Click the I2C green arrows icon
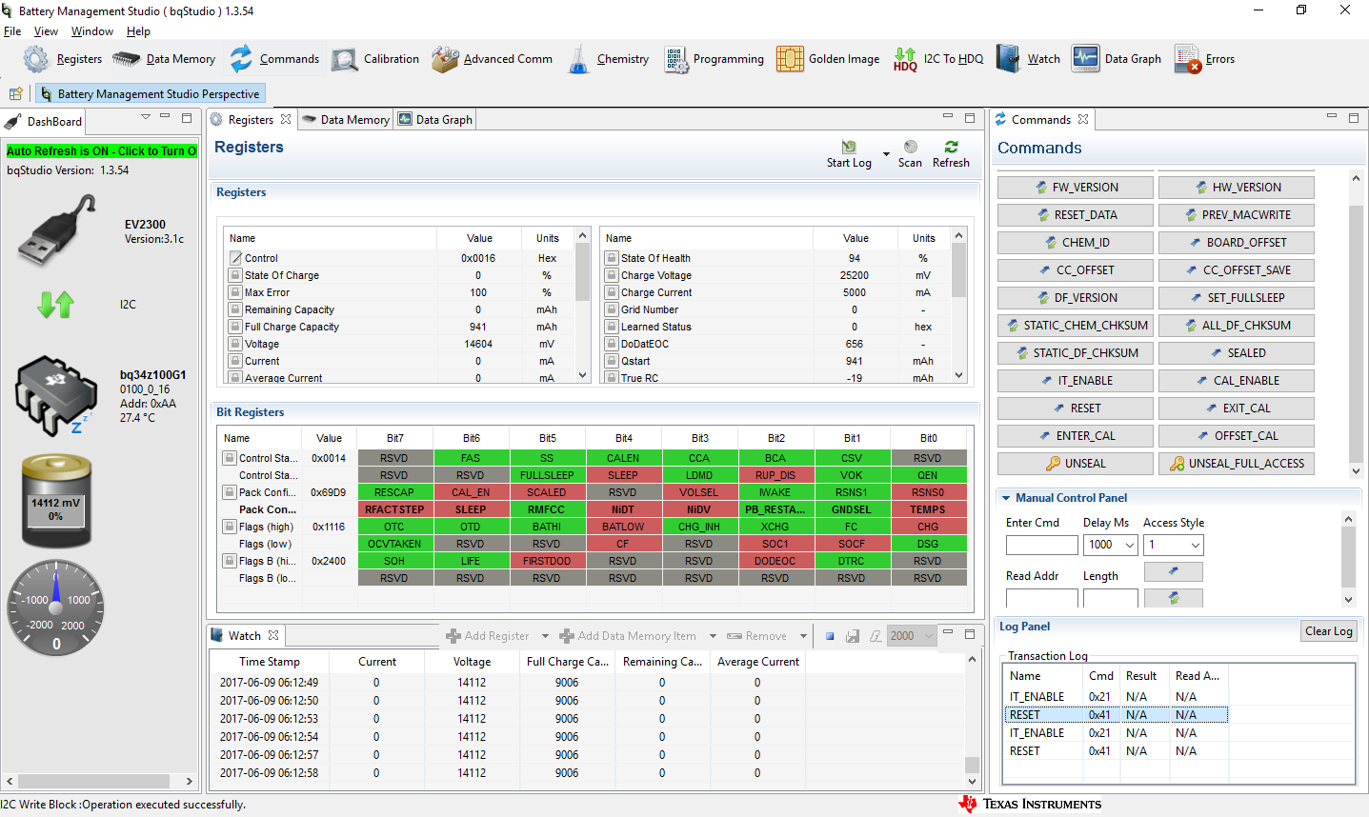The width and height of the screenshot is (1369, 817). [x=56, y=305]
